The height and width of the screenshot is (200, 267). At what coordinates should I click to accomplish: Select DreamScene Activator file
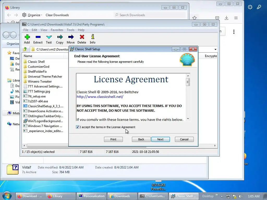click(45, 111)
